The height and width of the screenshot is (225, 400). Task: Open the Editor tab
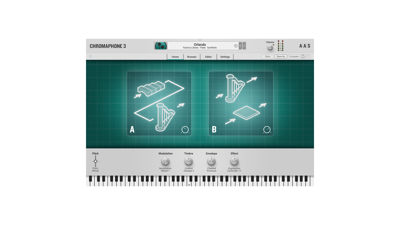pos(208,57)
